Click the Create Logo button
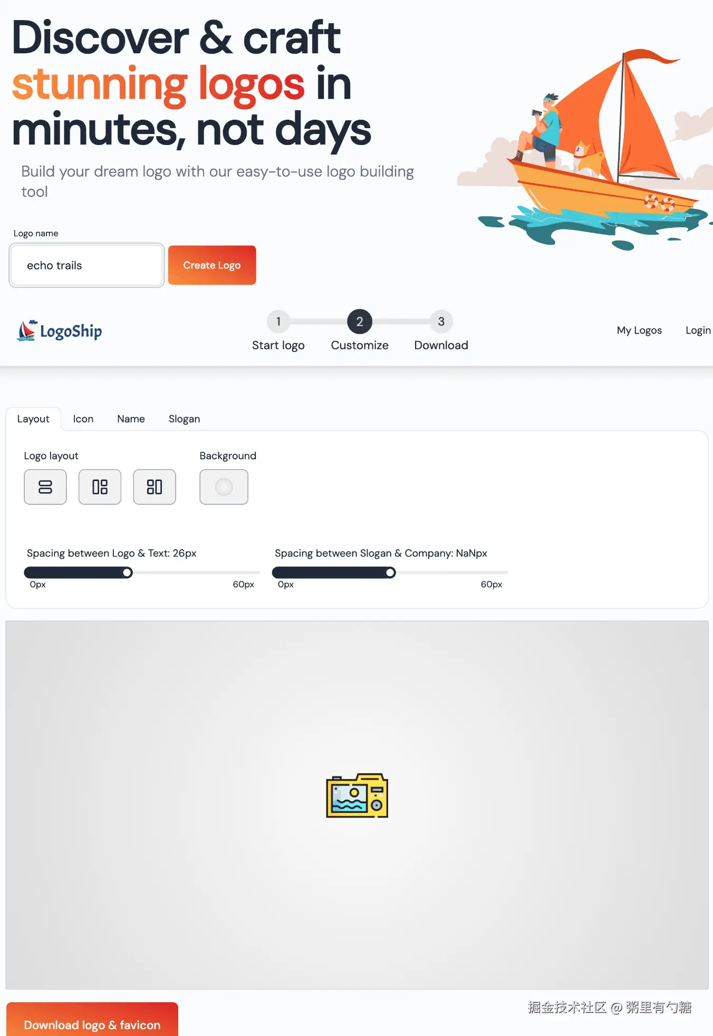 [x=212, y=265]
